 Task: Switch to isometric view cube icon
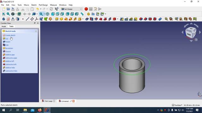[47, 14]
